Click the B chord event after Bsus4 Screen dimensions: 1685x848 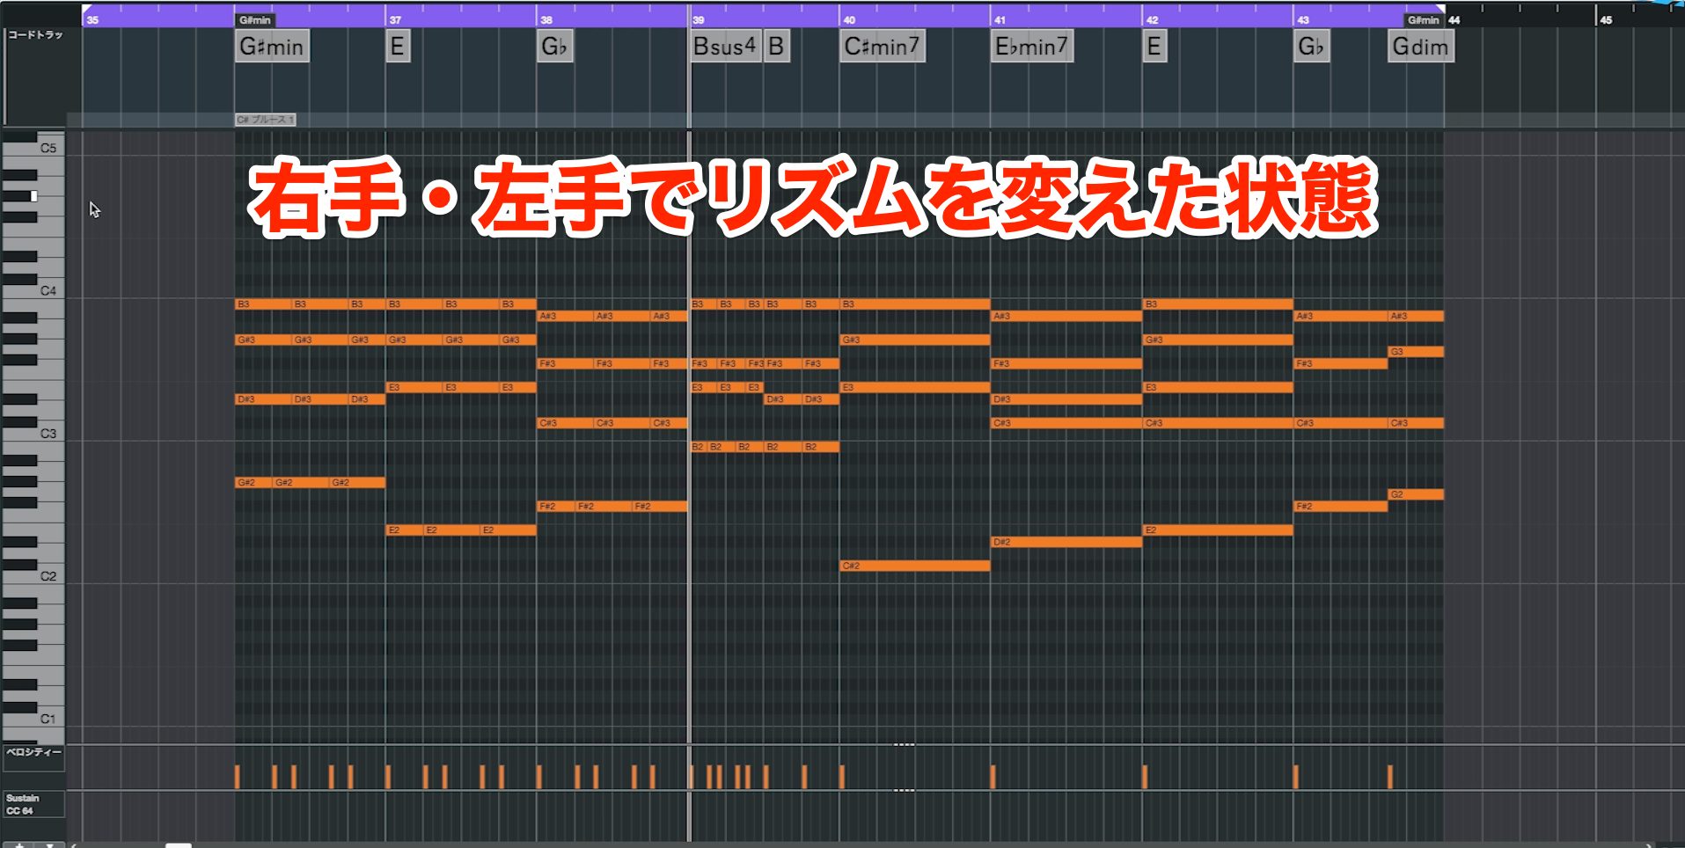[x=776, y=47]
